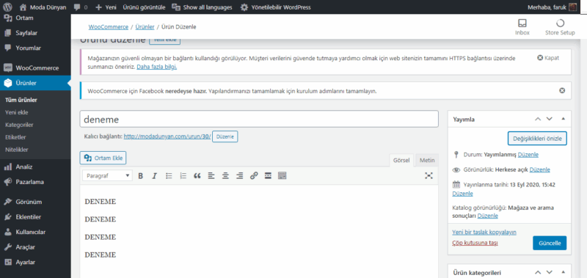Screen dimensions: 587x278
Task: Insert or edit link
Action: [254, 175]
